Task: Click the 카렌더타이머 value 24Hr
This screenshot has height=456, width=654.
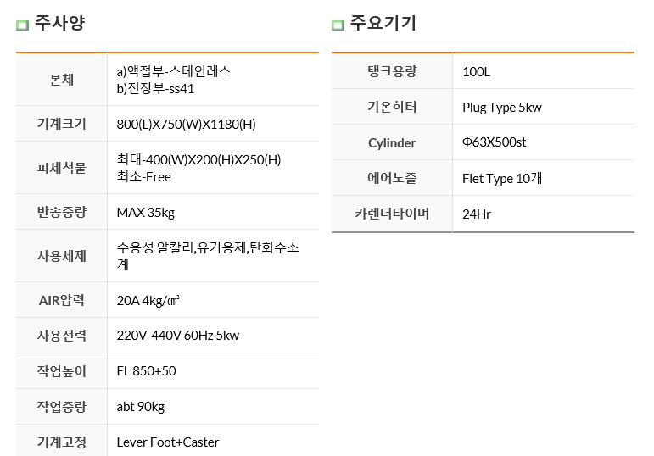Action: (x=477, y=214)
